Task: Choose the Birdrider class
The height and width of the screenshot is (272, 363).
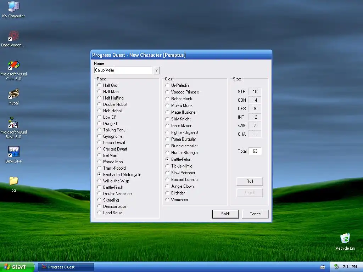Action: pyautogui.click(x=175, y=193)
